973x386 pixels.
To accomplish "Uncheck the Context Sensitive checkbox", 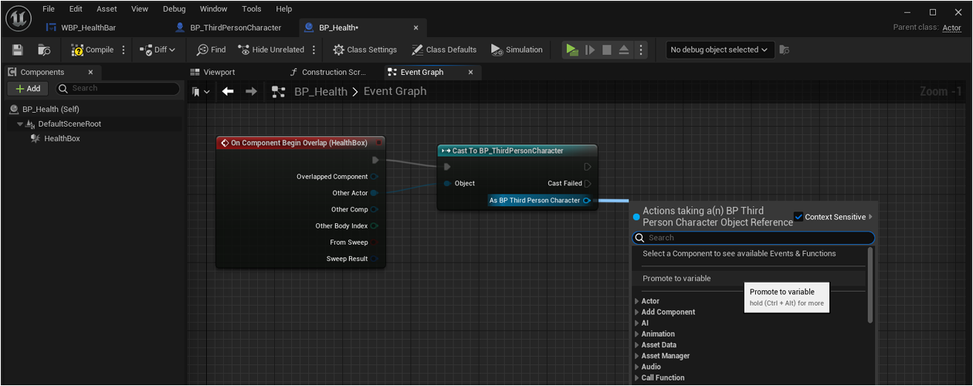I will click(x=798, y=217).
